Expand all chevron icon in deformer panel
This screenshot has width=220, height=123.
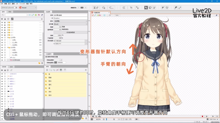coord(8,70)
